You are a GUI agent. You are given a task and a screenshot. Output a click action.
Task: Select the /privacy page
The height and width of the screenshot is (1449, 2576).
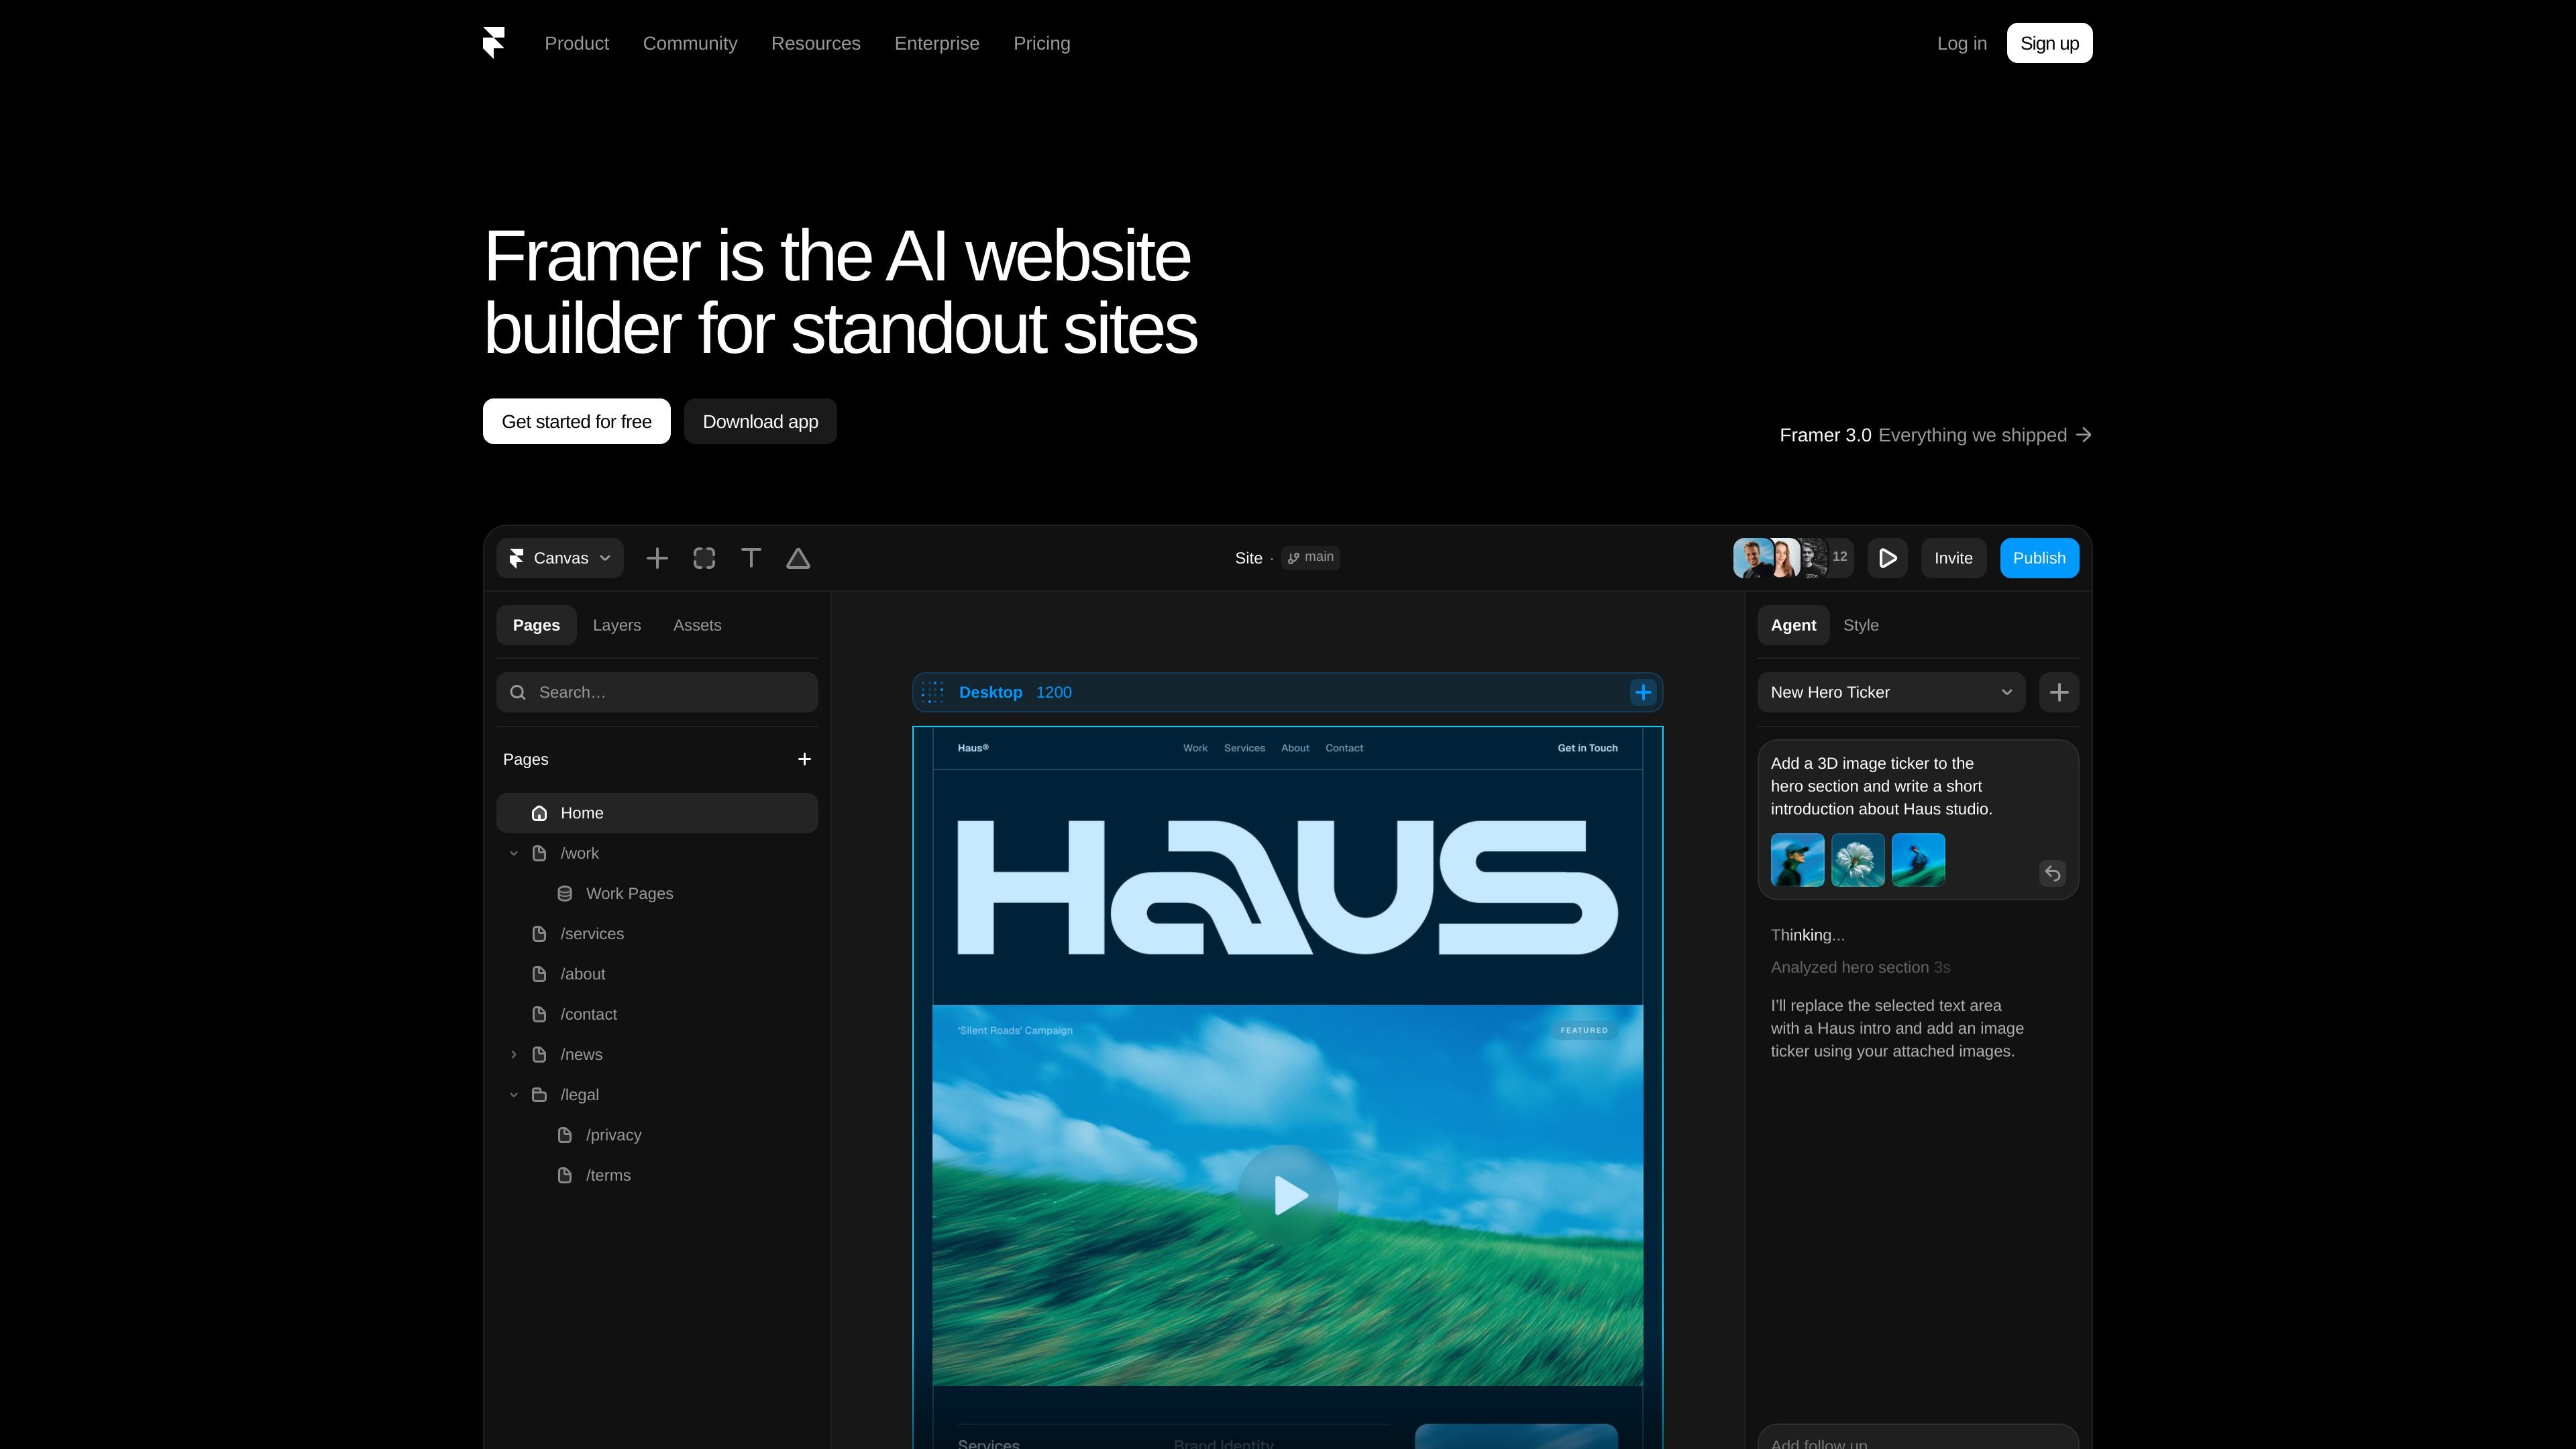pos(657,1135)
